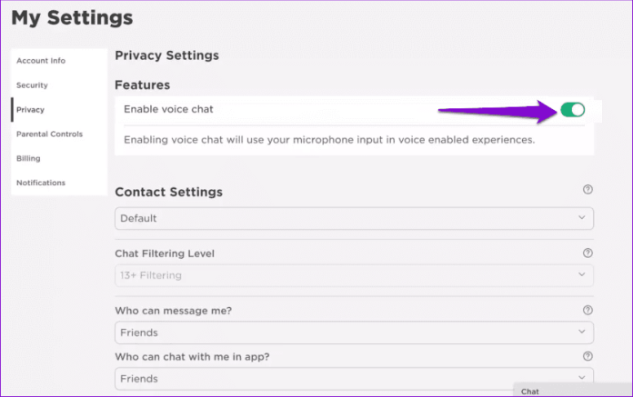Click the voice chat microphone description text
The width and height of the screenshot is (633, 397).
tap(328, 141)
